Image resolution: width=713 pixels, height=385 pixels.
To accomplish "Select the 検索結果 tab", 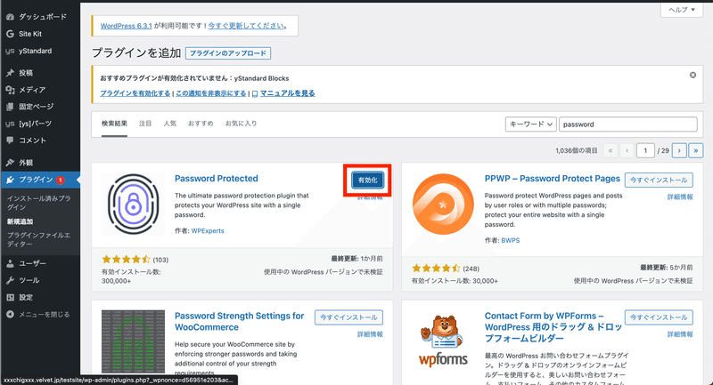I will pyautogui.click(x=114, y=124).
